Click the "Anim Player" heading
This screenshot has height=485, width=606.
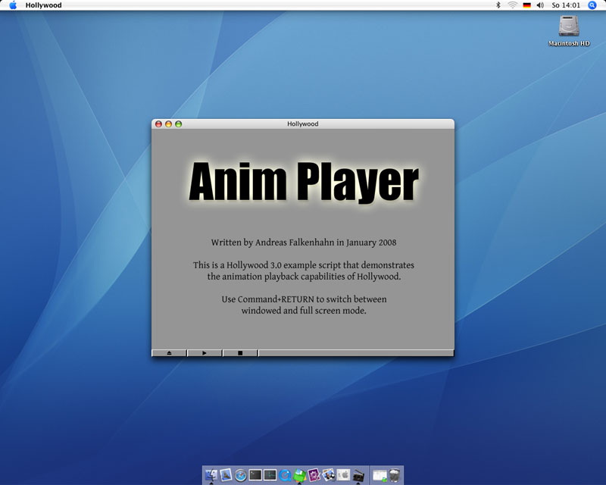tap(304, 181)
